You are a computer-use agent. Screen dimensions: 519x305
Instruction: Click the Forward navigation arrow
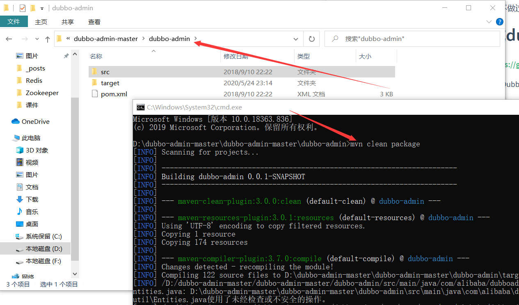[25, 39]
